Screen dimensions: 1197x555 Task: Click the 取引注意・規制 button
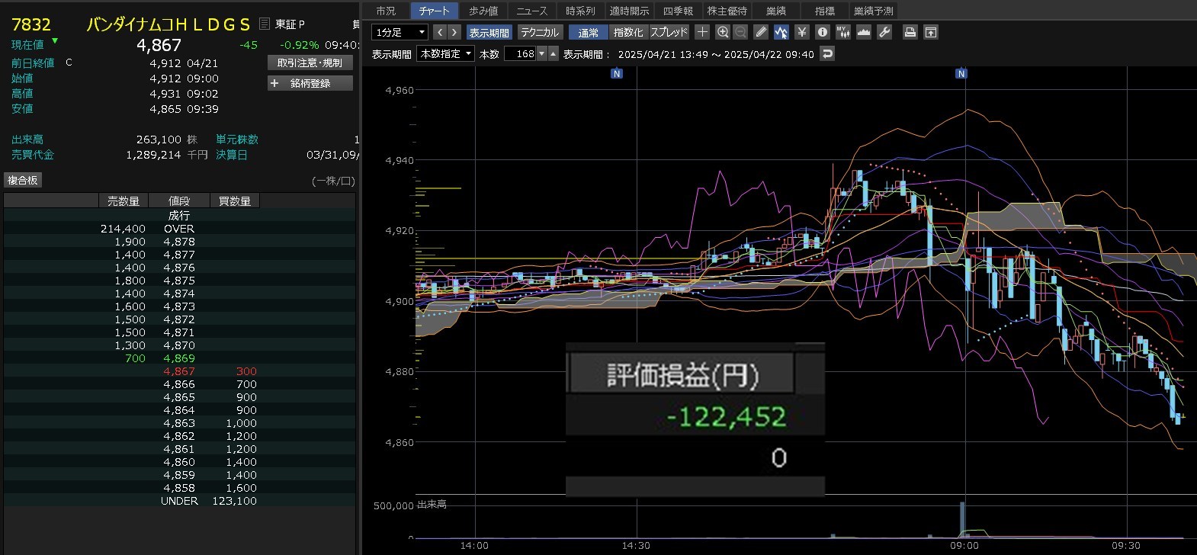(310, 63)
